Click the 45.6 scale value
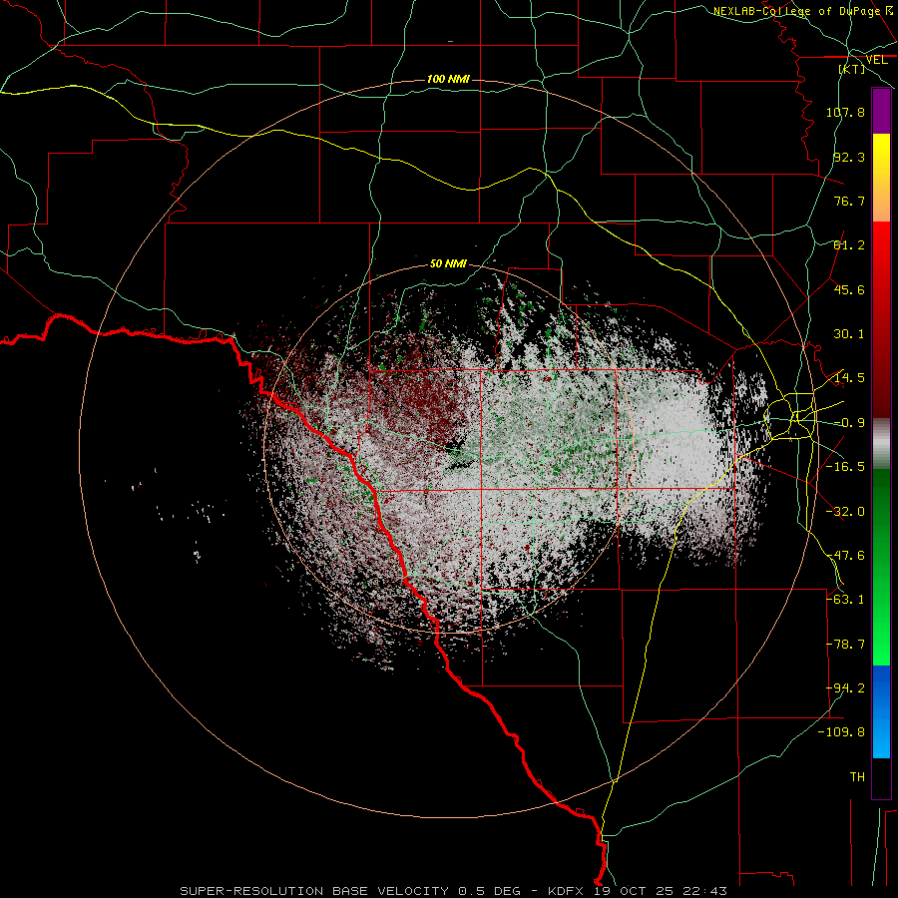898x898 pixels. (849, 289)
